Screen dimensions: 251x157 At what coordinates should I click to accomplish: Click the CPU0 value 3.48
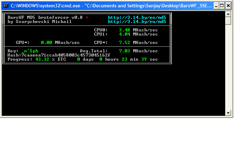(124, 30)
